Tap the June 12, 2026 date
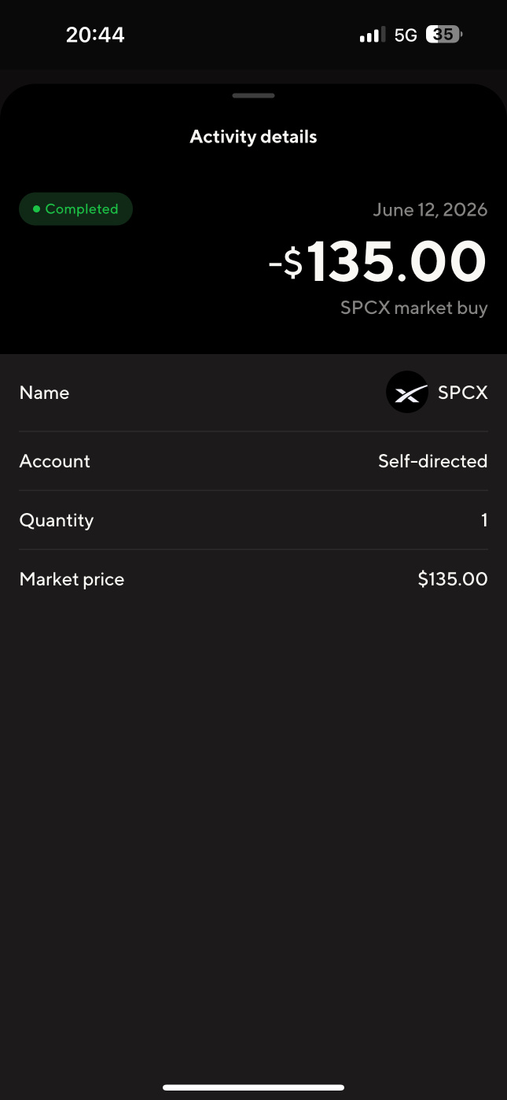507x1100 pixels. [x=430, y=210]
